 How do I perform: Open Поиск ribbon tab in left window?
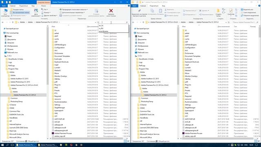tap(44, 6)
